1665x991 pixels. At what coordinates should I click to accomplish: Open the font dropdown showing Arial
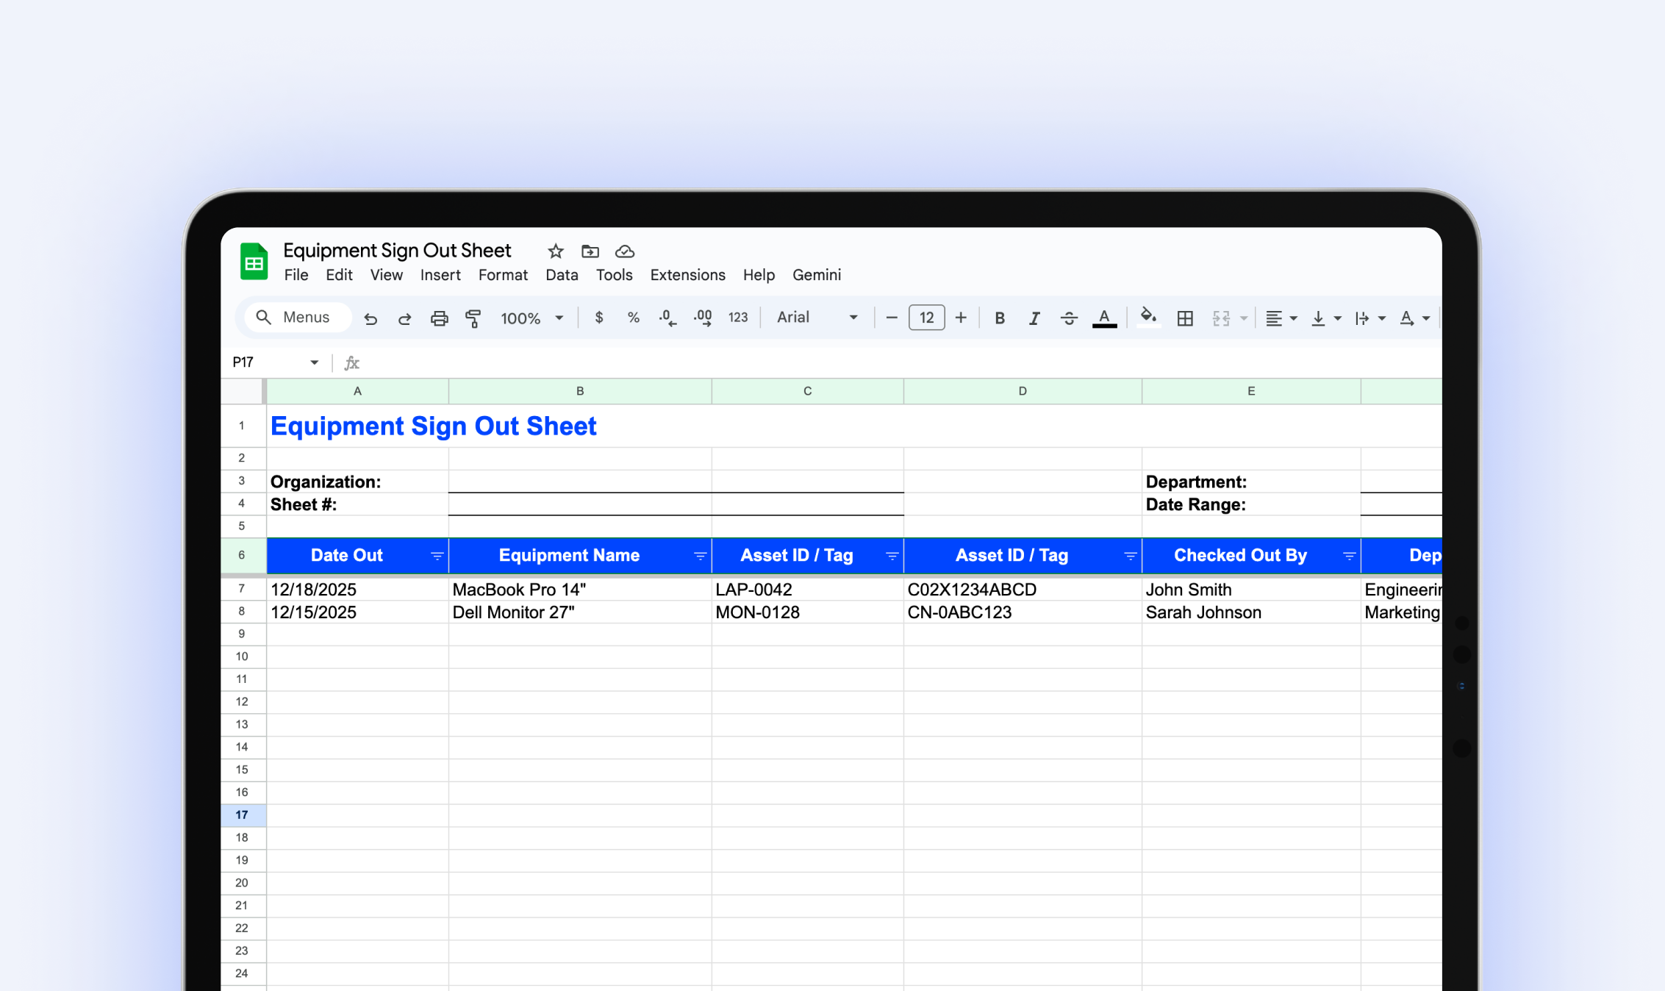816,317
